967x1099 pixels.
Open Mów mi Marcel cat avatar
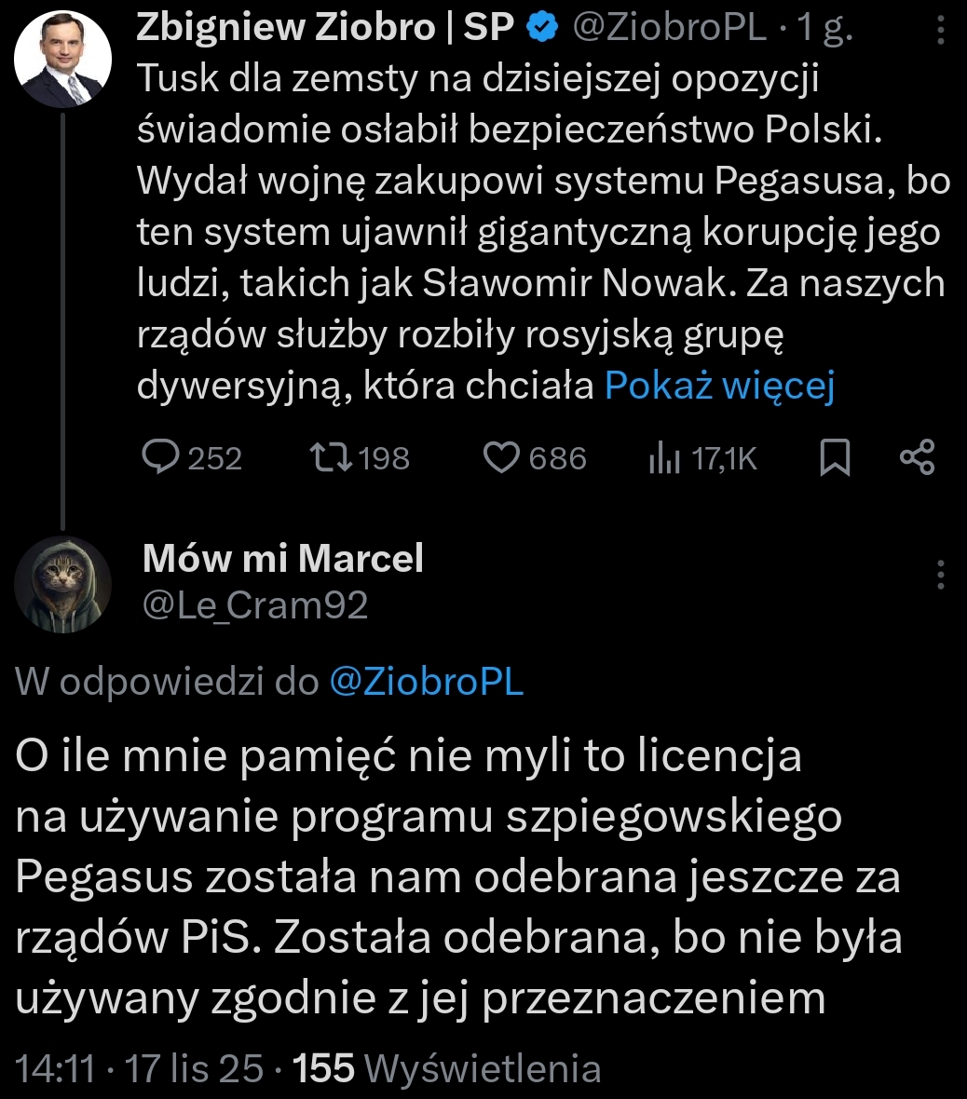click(x=64, y=584)
